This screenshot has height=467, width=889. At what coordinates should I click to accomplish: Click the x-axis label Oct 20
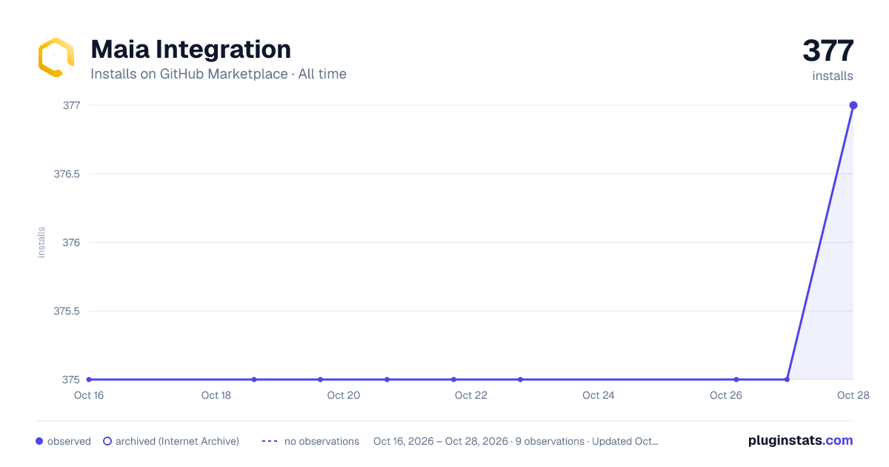point(344,395)
